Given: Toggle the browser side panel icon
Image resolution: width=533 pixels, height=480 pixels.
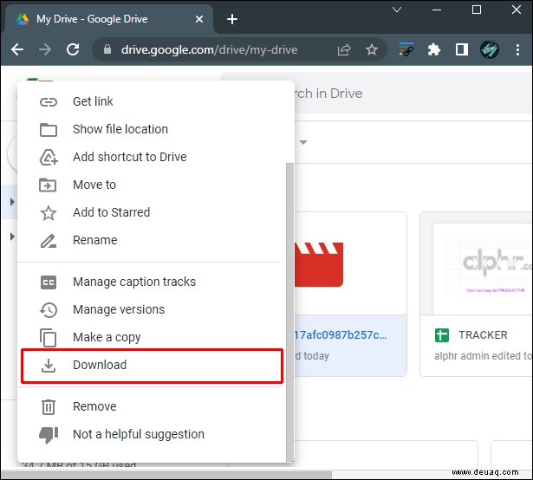Looking at the screenshot, I should point(462,49).
